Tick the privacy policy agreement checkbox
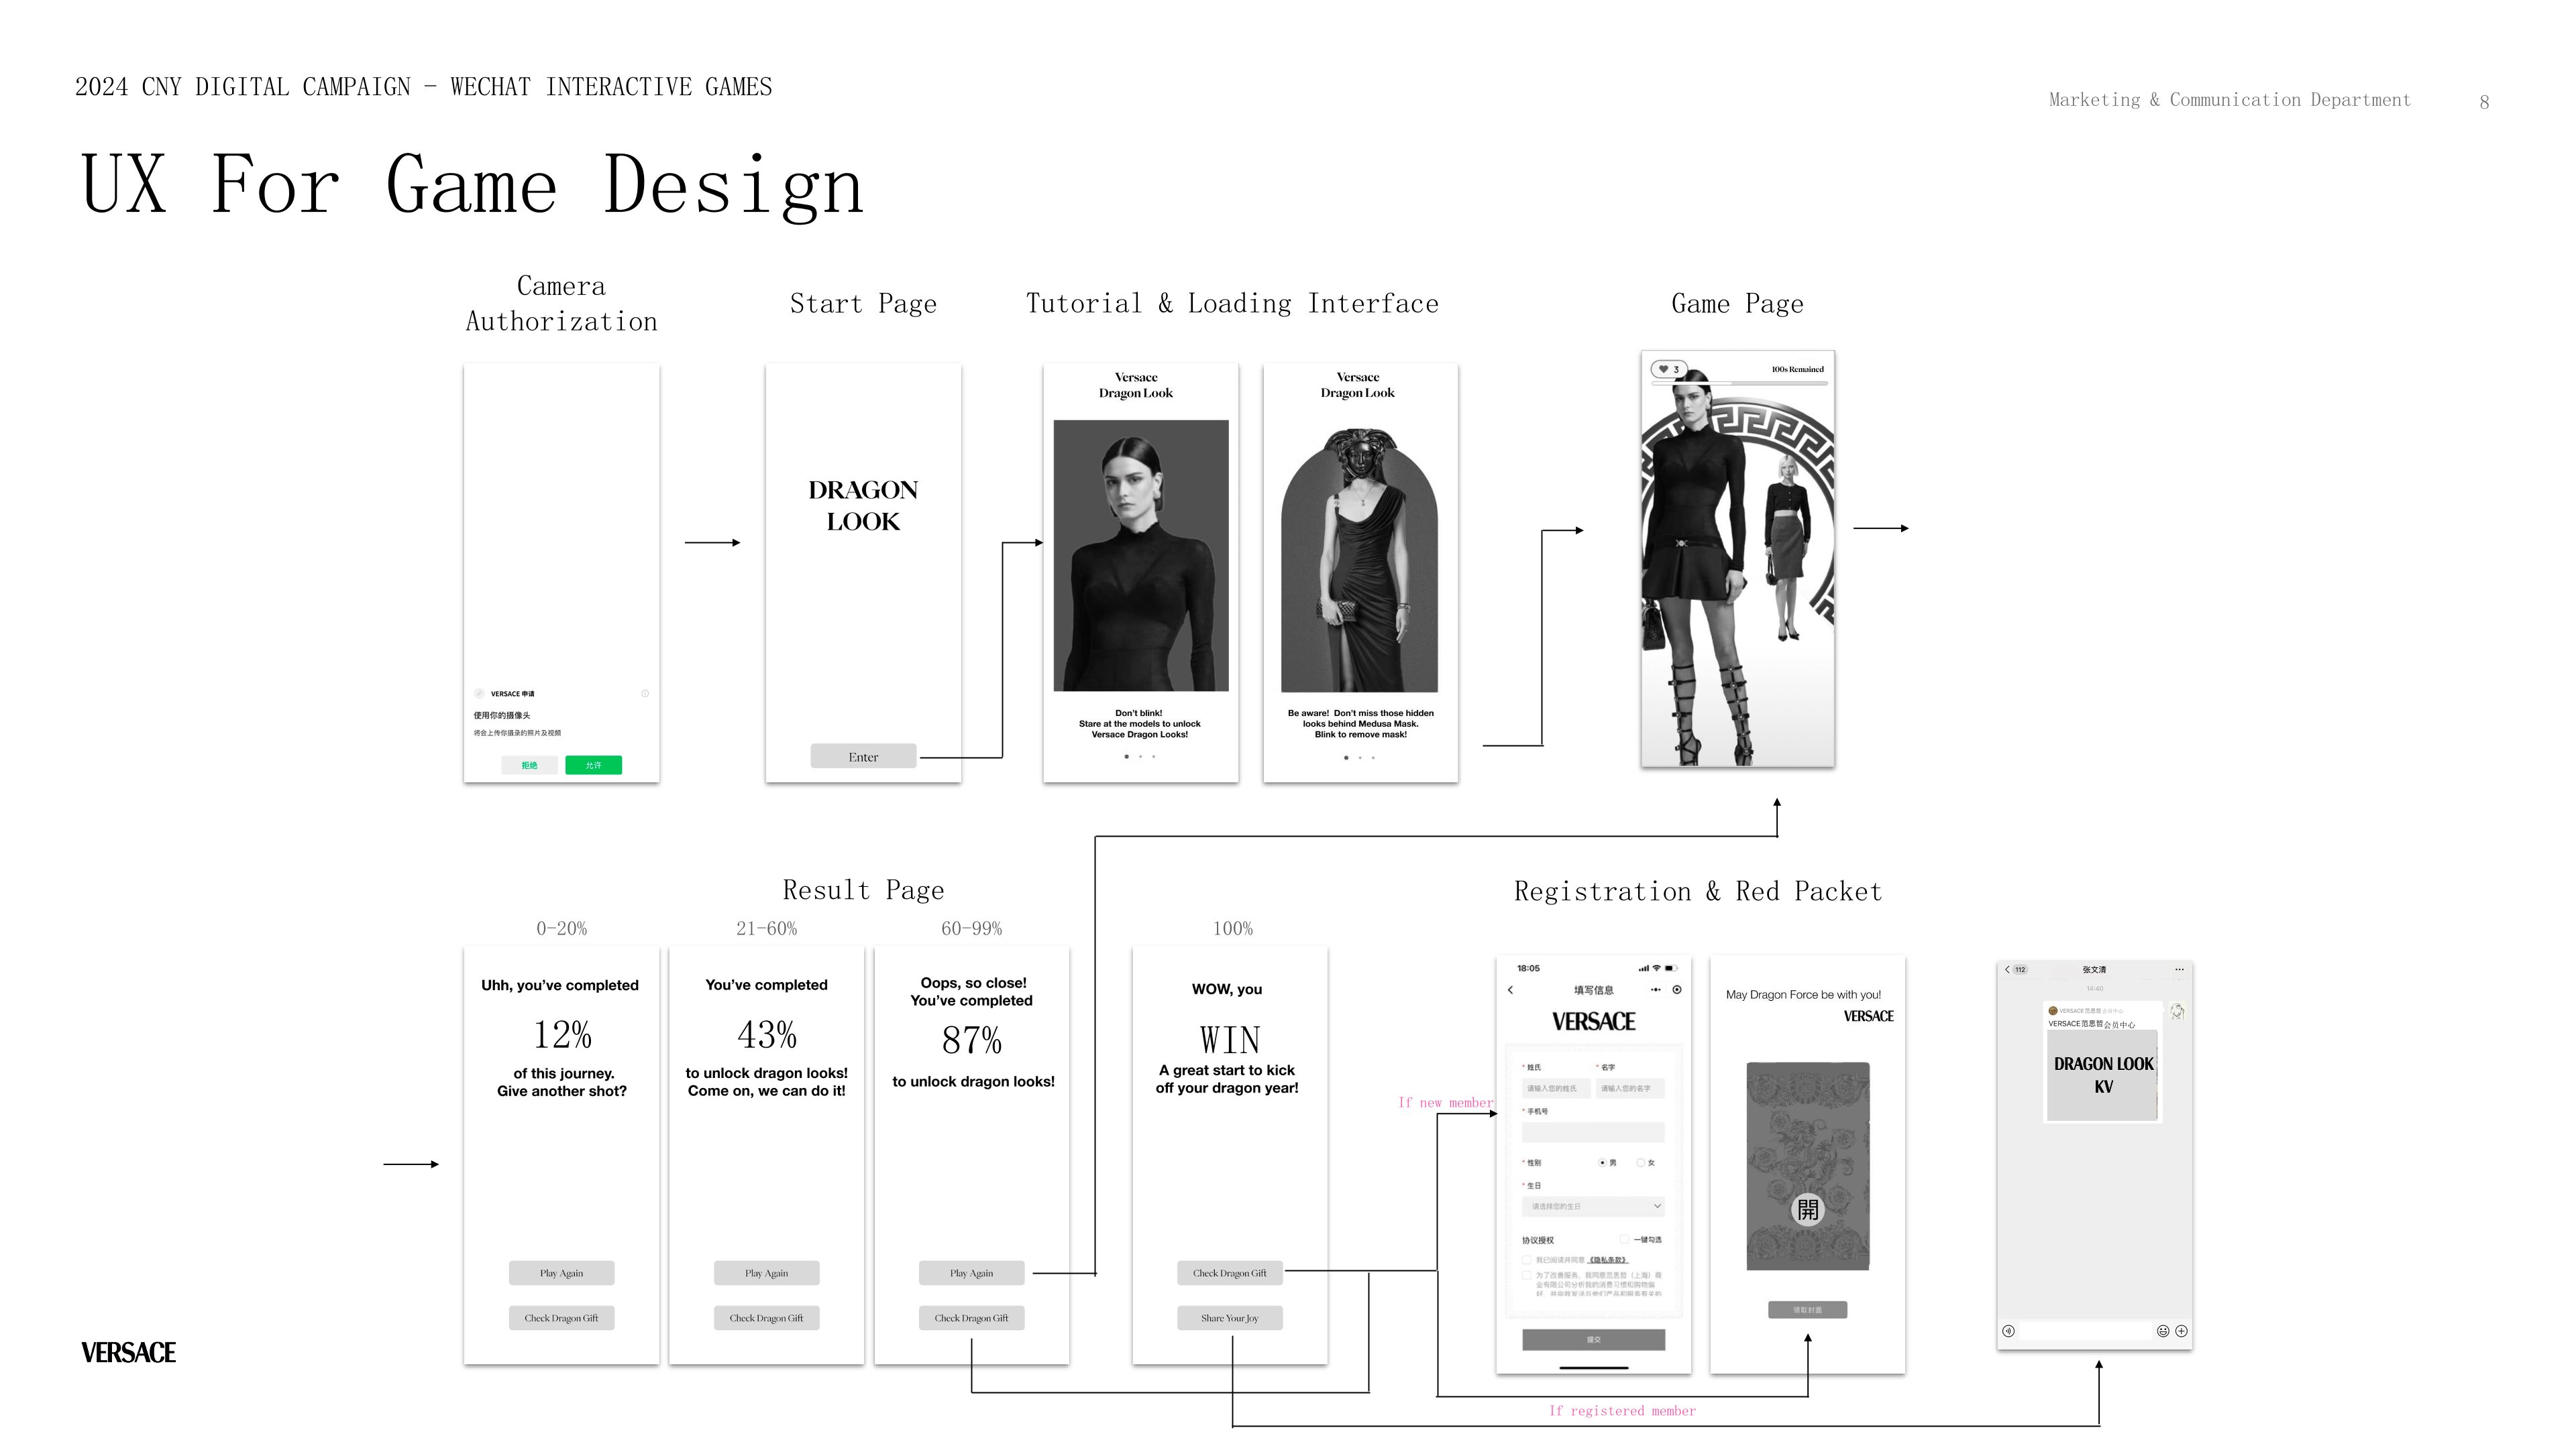This screenshot has width=2576, height=1448. tap(1527, 1260)
